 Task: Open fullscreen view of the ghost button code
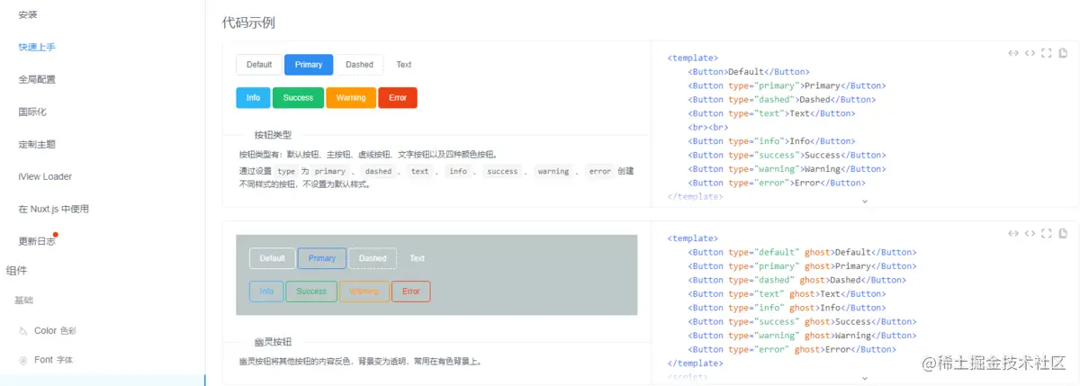tap(1047, 234)
